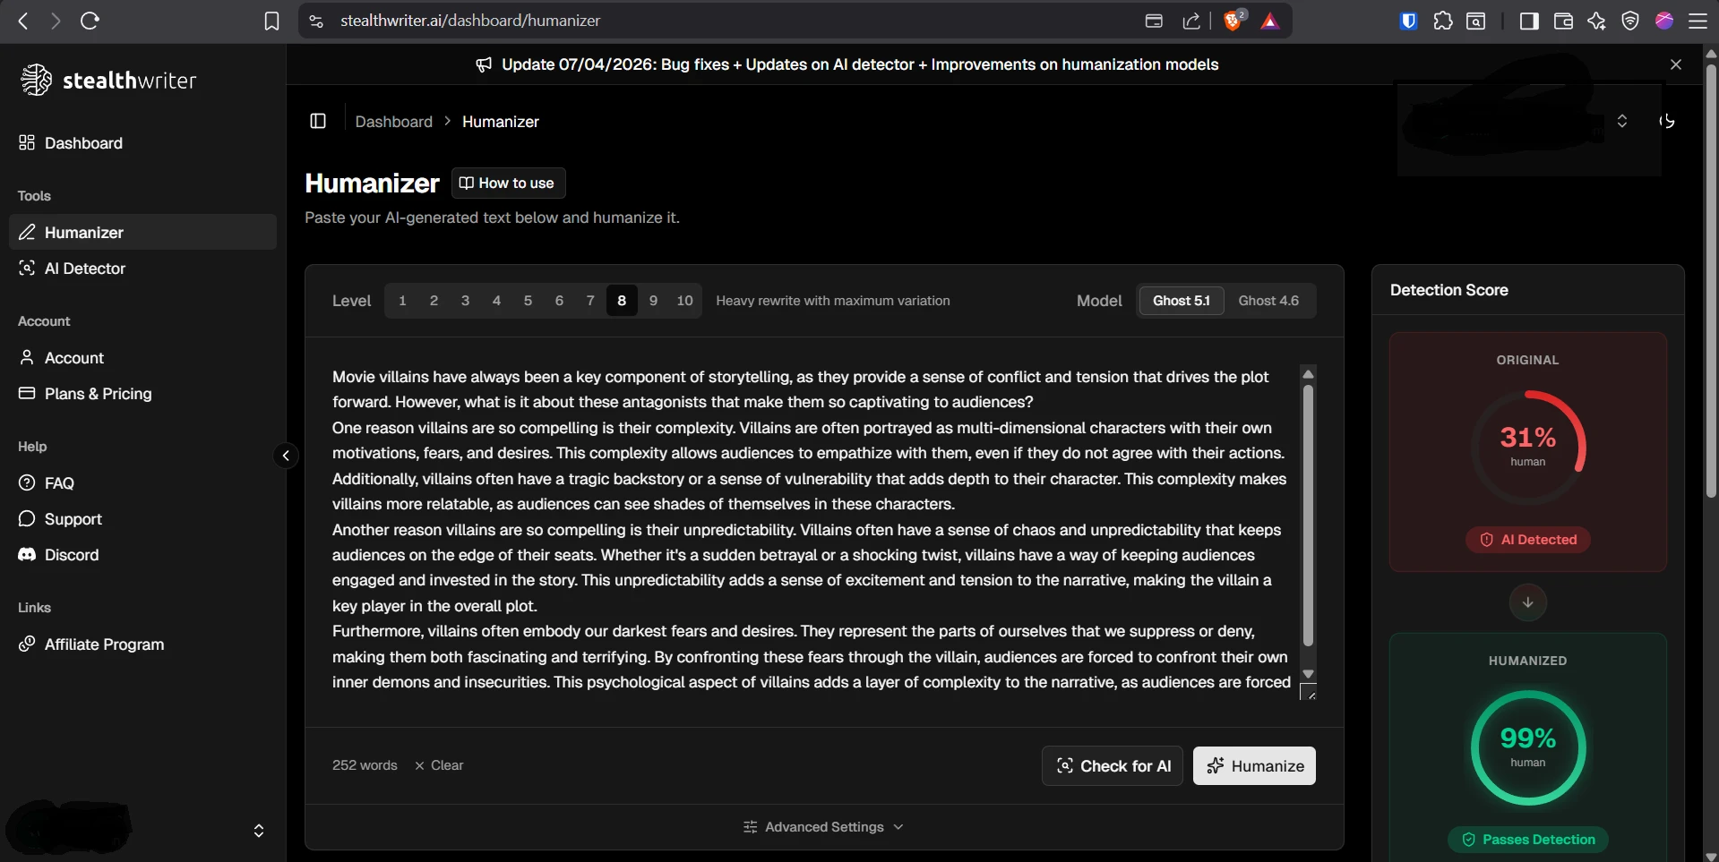This screenshot has width=1719, height=862.
Task: Click Dashboard in the breadcrumb
Action: pos(392,121)
